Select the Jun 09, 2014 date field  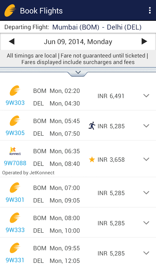click(x=78, y=42)
